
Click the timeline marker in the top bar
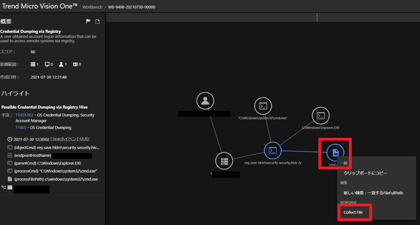coord(317,17)
